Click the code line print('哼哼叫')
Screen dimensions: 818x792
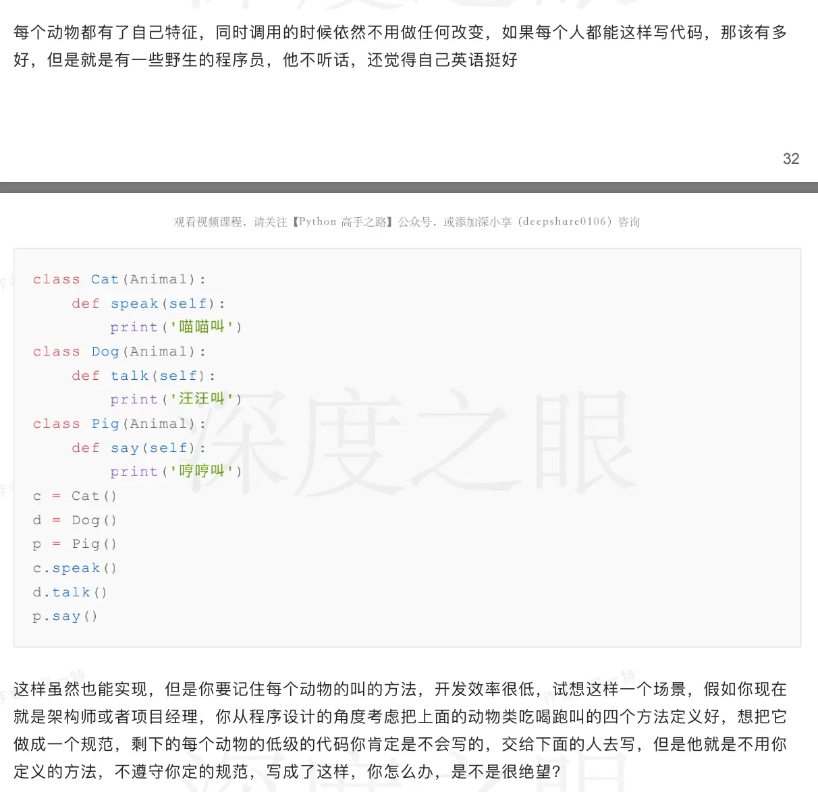176,472
